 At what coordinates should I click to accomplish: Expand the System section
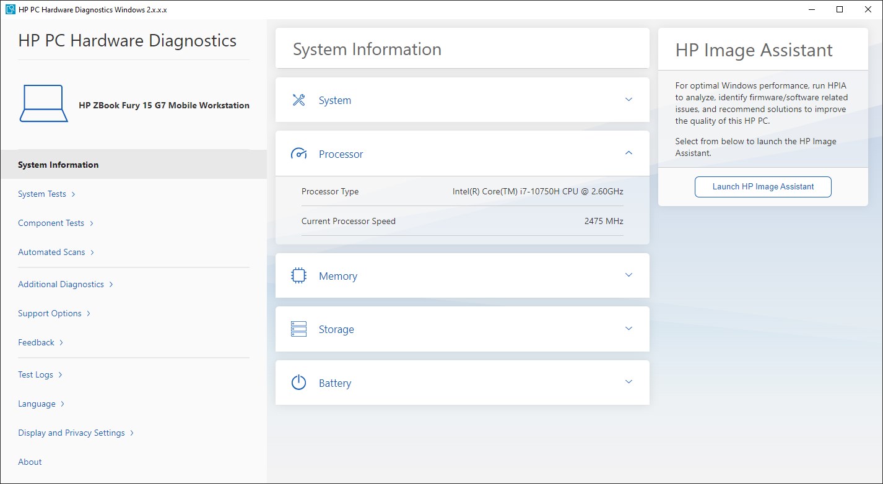(629, 99)
